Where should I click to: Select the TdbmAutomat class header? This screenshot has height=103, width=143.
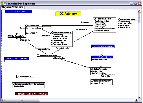coord(105,19)
